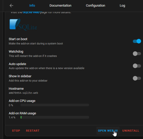Enable the Watchdog toggle

coord(137,54)
